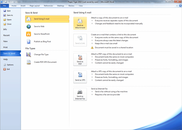Open the Page Layout tab
The height and width of the screenshot is (130, 182).
pos(35,6)
